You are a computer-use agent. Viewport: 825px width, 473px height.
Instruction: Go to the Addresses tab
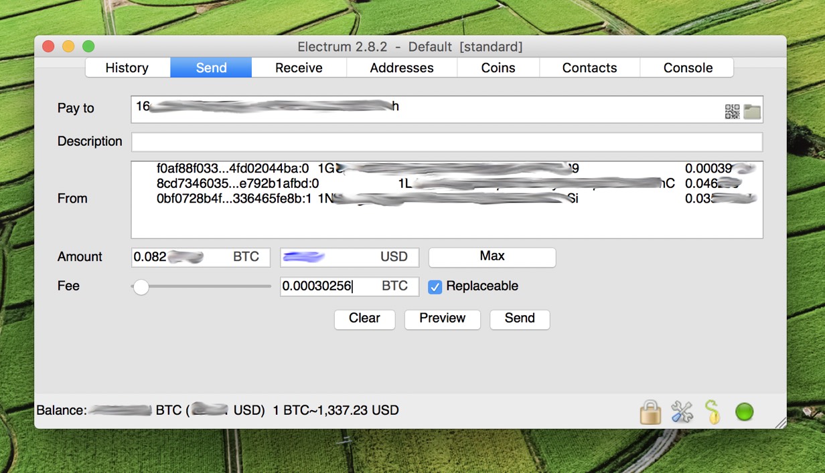pos(402,68)
